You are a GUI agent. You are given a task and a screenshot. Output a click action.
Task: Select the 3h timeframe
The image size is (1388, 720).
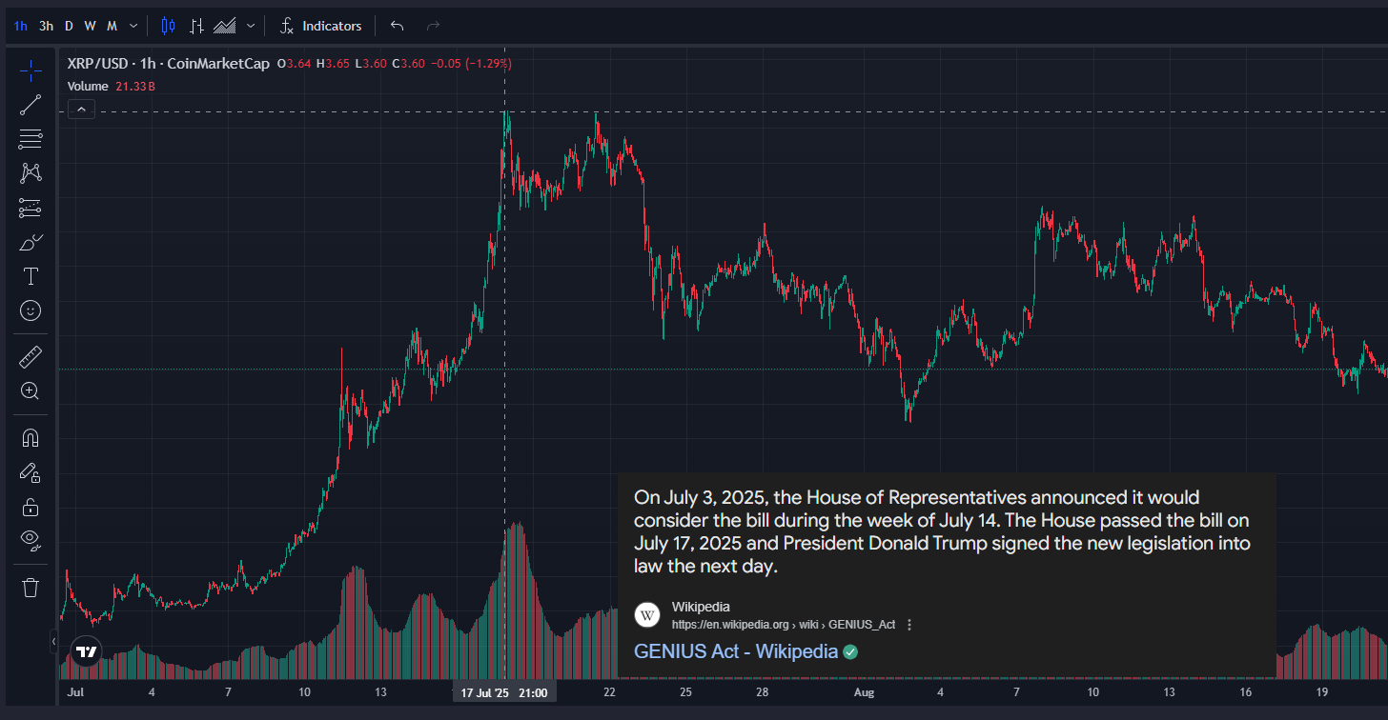46,26
